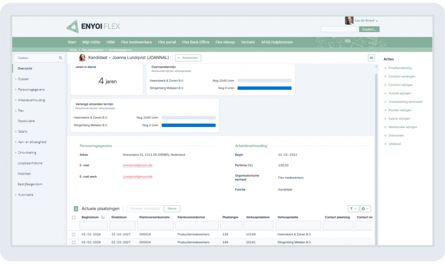Click the ENYOI FLEX logo

[x=93, y=27]
